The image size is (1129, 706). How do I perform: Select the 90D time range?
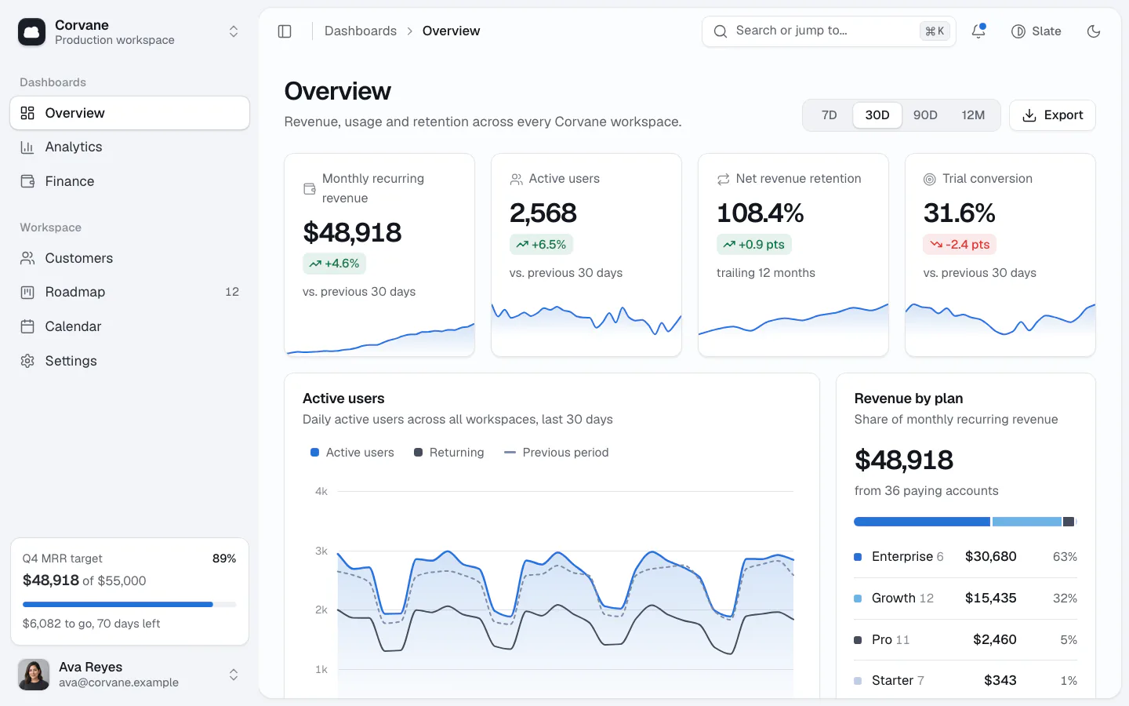[925, 115]
